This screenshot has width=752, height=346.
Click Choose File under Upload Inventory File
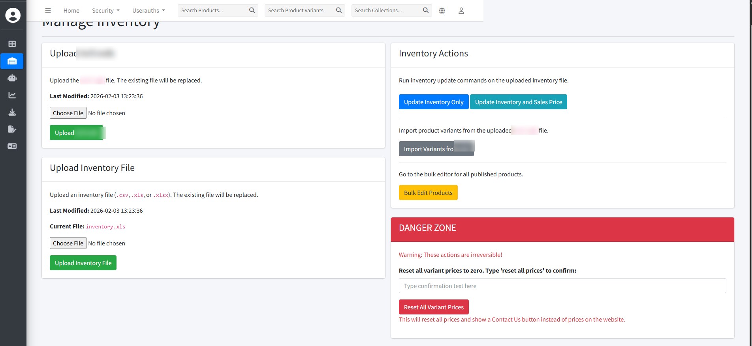click(68, 243)
